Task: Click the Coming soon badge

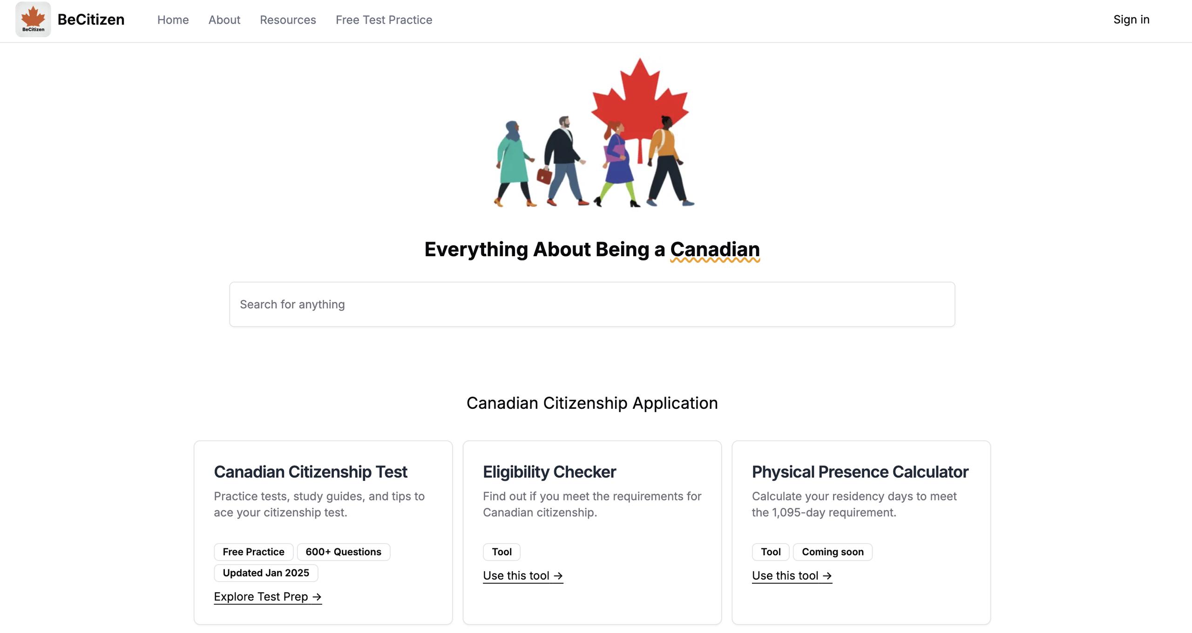Action: [x=833, y=552]
